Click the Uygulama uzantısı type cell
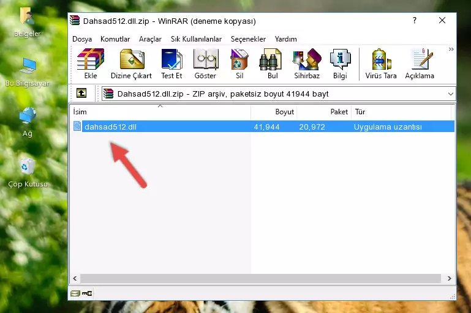This screenshot has width=471, height=313. point(388,127)
